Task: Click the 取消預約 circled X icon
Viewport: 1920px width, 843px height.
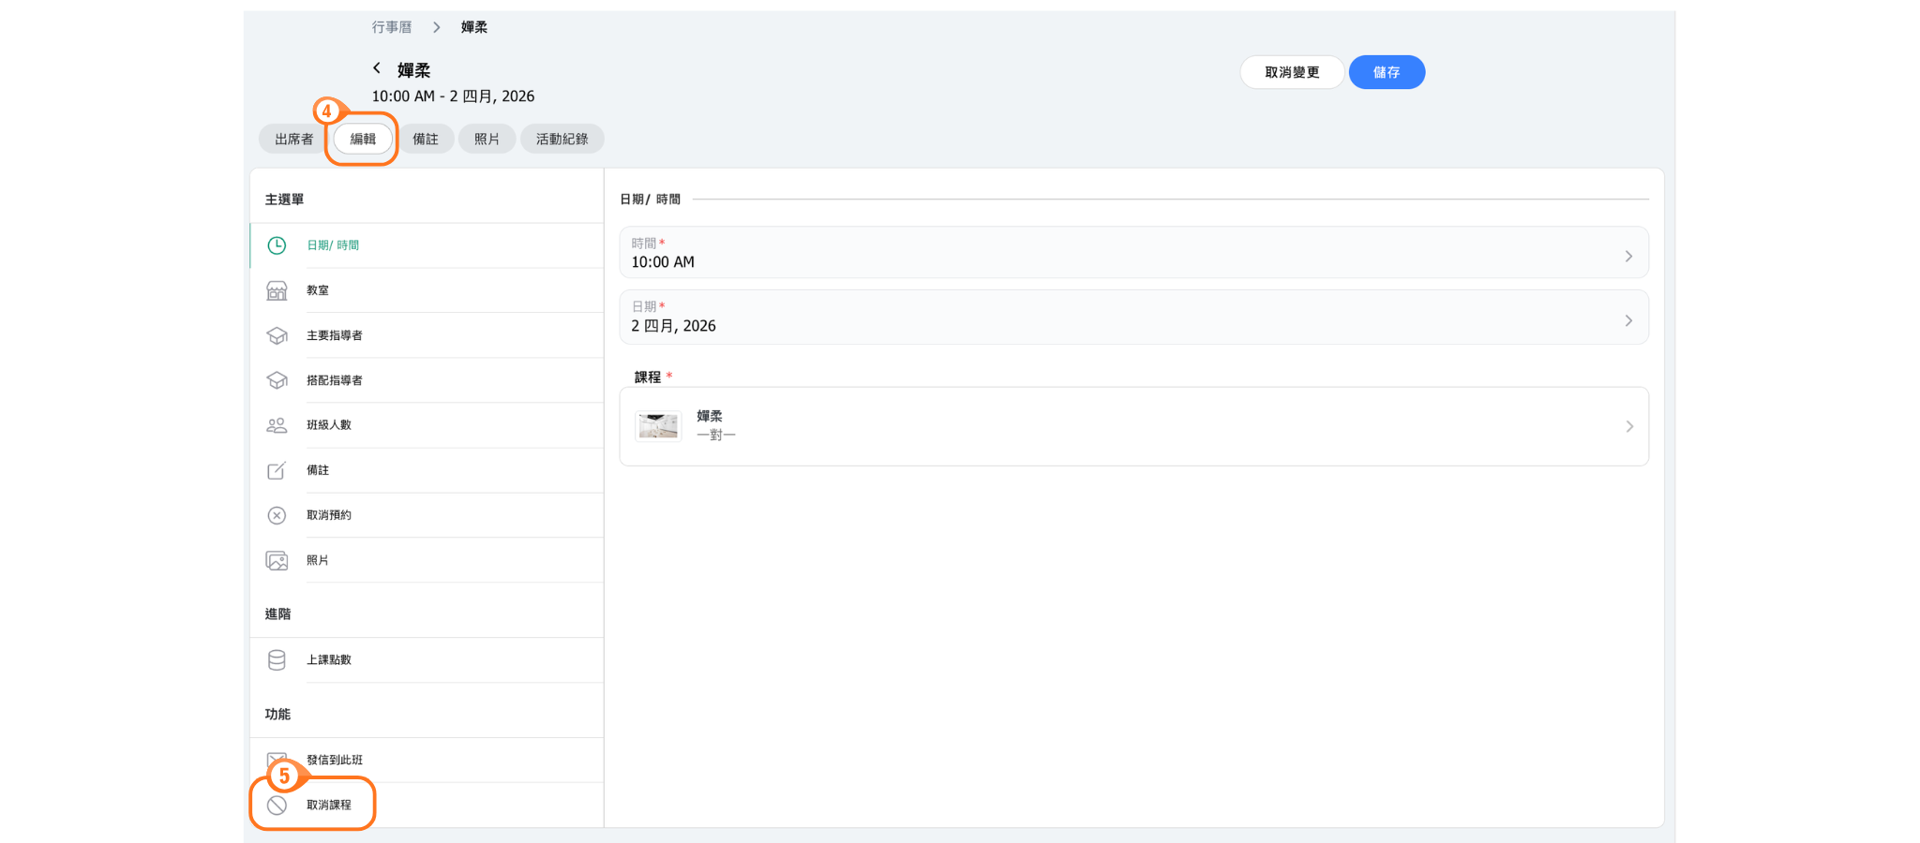Action: [x=277, y=515]
